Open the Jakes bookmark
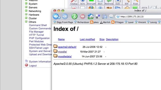 (94, 22)
